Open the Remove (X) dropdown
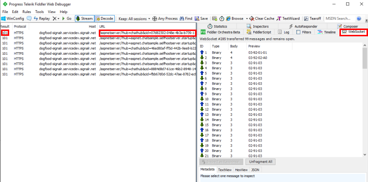Image resolution: width=368 pixels, height=182 pixels. [56, 18]
